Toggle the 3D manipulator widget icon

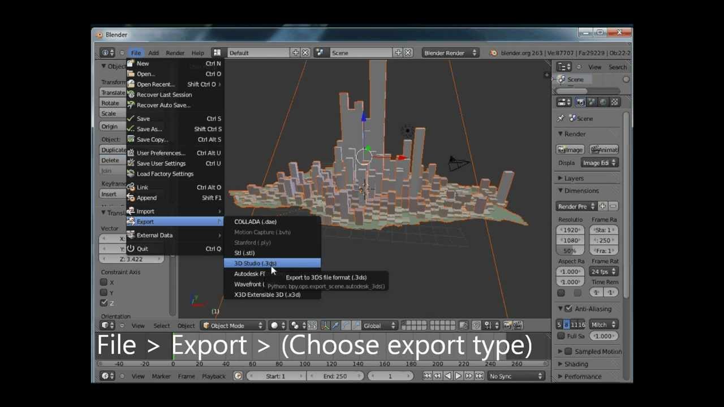coord(325,326)
